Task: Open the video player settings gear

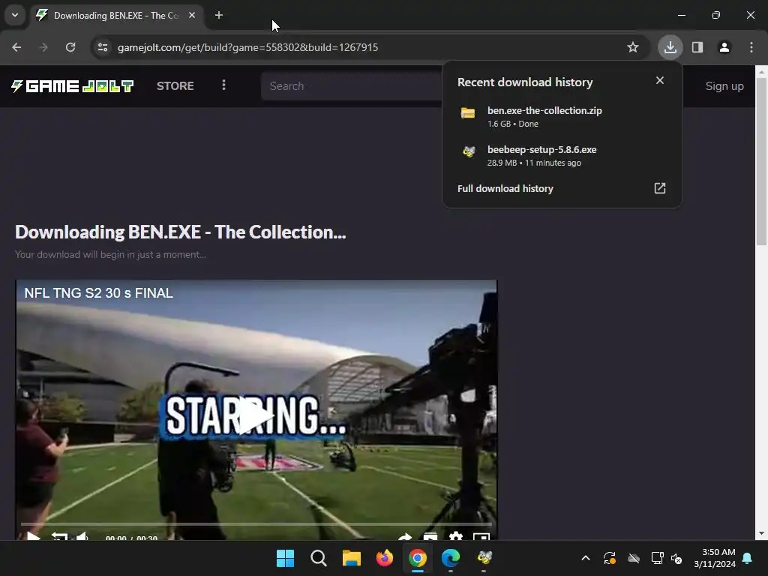Action: [455, 538]
